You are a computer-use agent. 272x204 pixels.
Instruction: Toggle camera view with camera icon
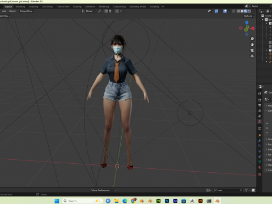pyautogui.click(x=252, y=50)
